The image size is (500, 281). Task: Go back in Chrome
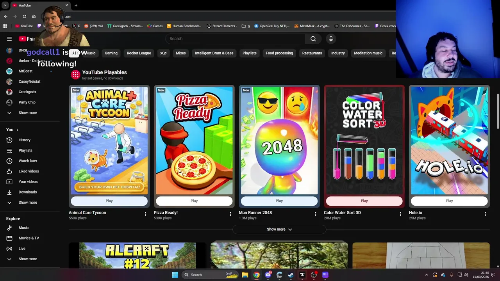click(5, 16)
